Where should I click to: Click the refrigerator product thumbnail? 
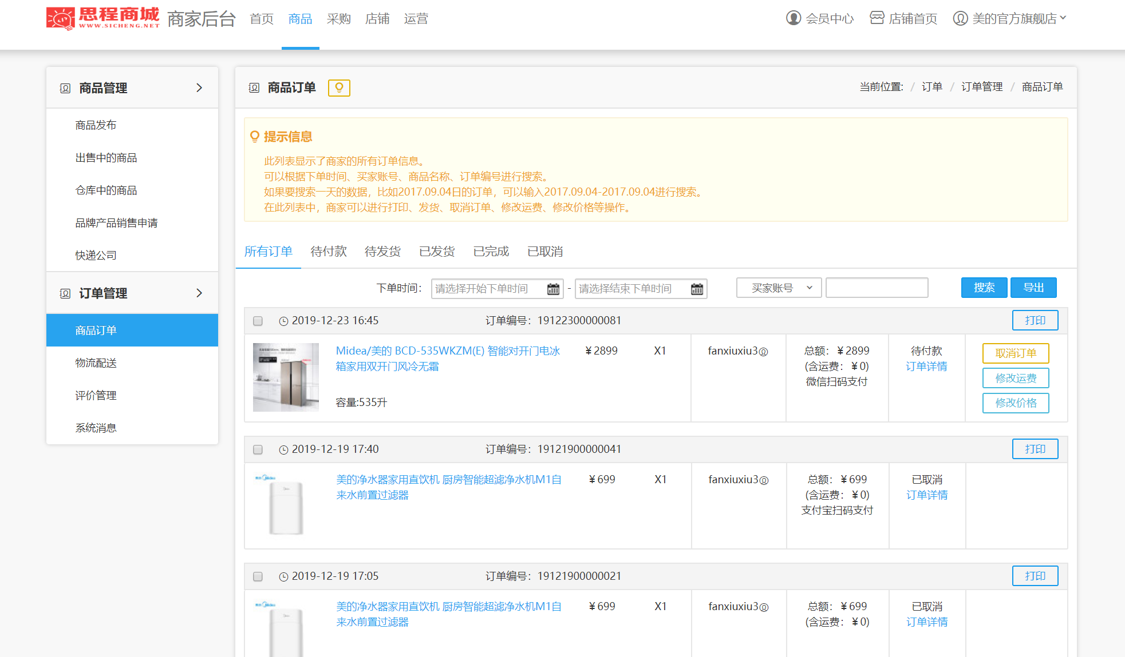[x=286, y=377]
